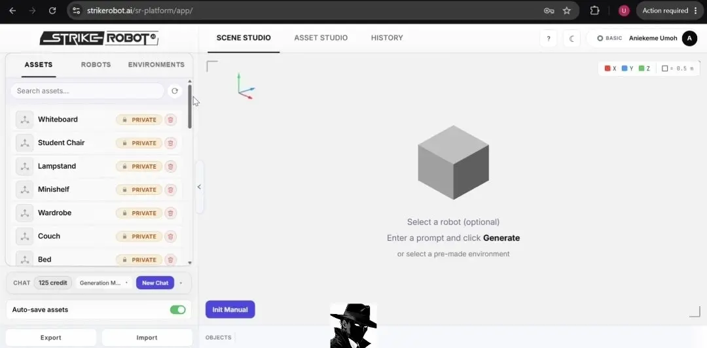Delete the Wardrobe asset
Image resolution: width=707 pixels, height=348 pixels.
[170, 213]
